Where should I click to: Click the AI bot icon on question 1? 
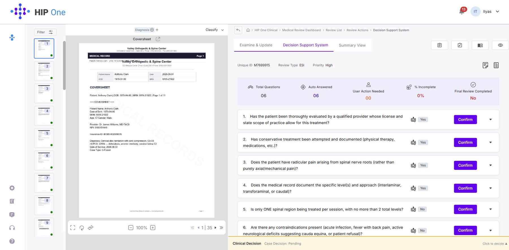[413, 120]
